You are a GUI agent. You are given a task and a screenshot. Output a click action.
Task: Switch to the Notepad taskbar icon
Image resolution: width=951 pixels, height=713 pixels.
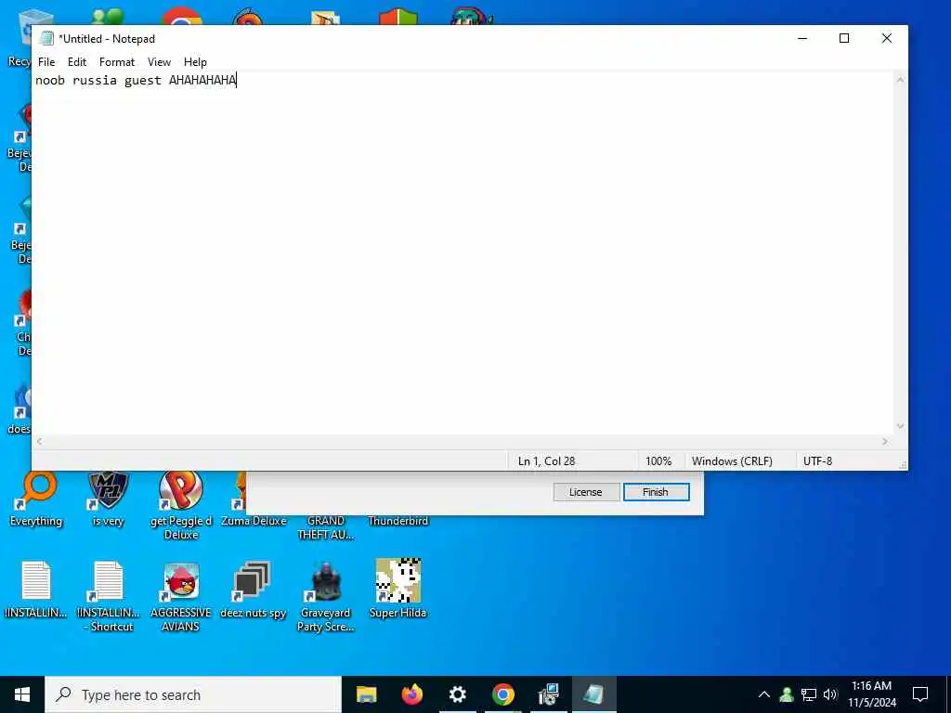(593, 694)
